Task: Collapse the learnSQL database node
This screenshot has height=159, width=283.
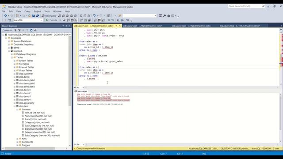Action: coord(9,51)
